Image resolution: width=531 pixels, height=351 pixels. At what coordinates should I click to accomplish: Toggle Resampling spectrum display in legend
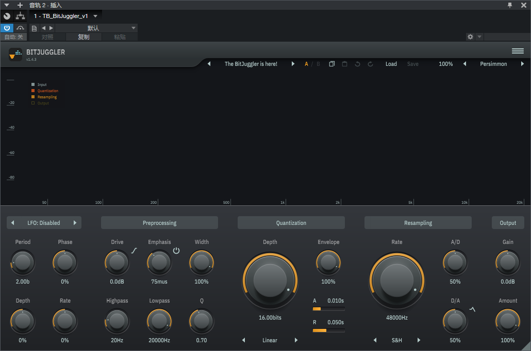pos(44,97)
